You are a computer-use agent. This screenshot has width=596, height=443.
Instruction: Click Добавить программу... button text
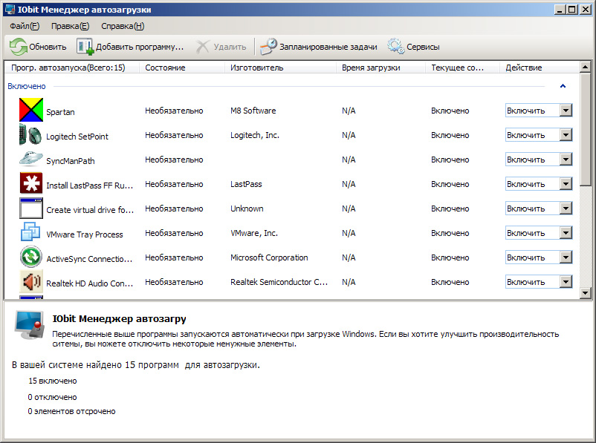[140, 47]
